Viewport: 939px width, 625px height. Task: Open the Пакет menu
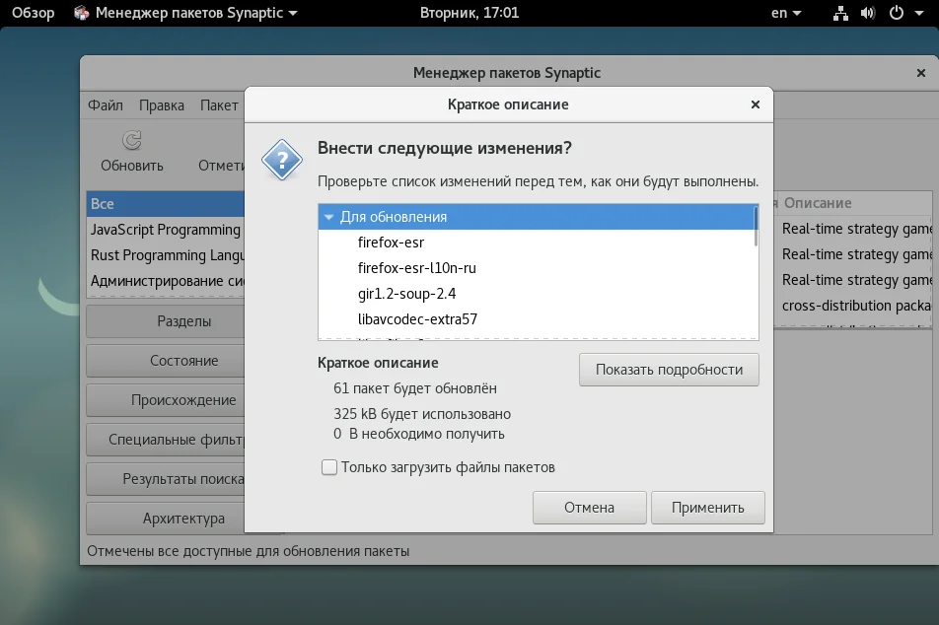click(219, 105)
